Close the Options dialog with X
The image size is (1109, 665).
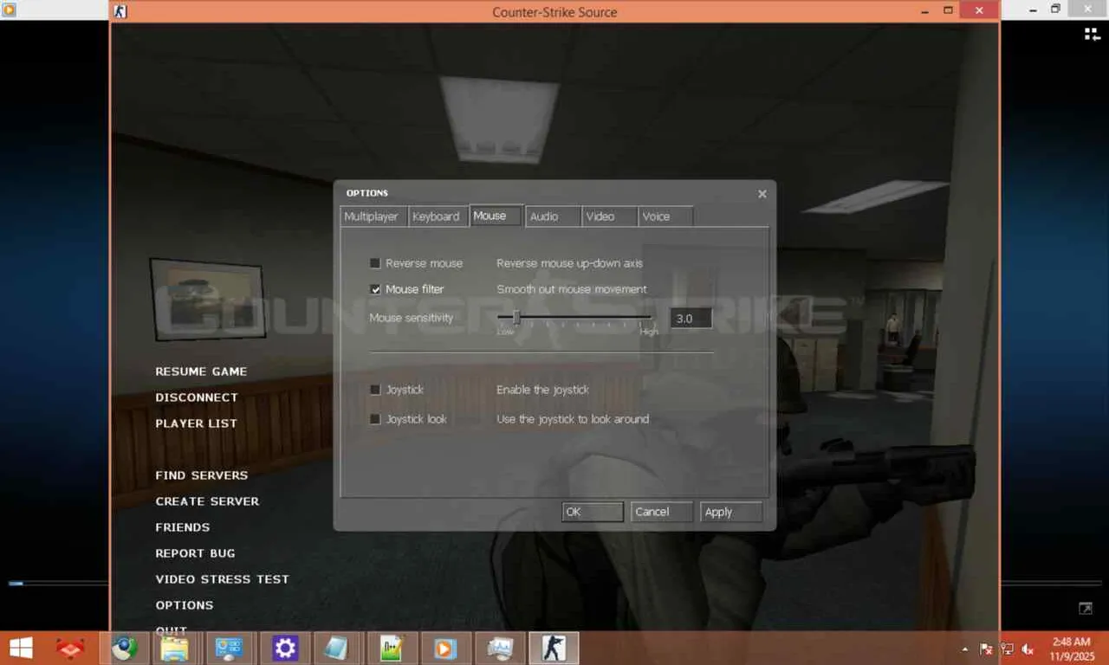[x=762, y=194]
